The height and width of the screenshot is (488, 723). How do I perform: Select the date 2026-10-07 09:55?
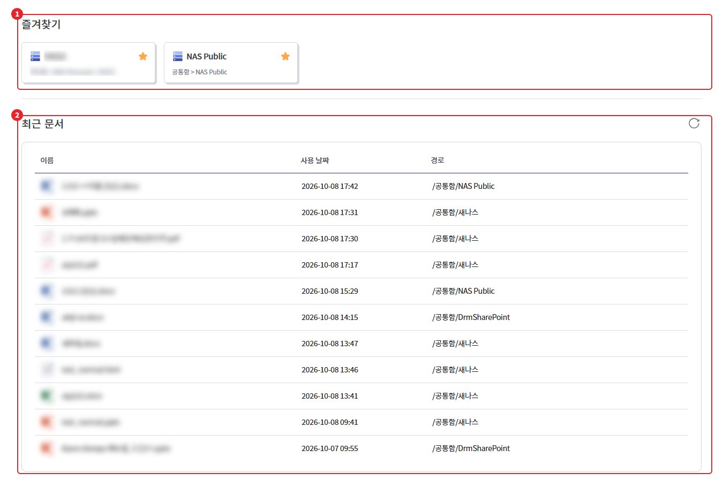(x=330, y=448)
